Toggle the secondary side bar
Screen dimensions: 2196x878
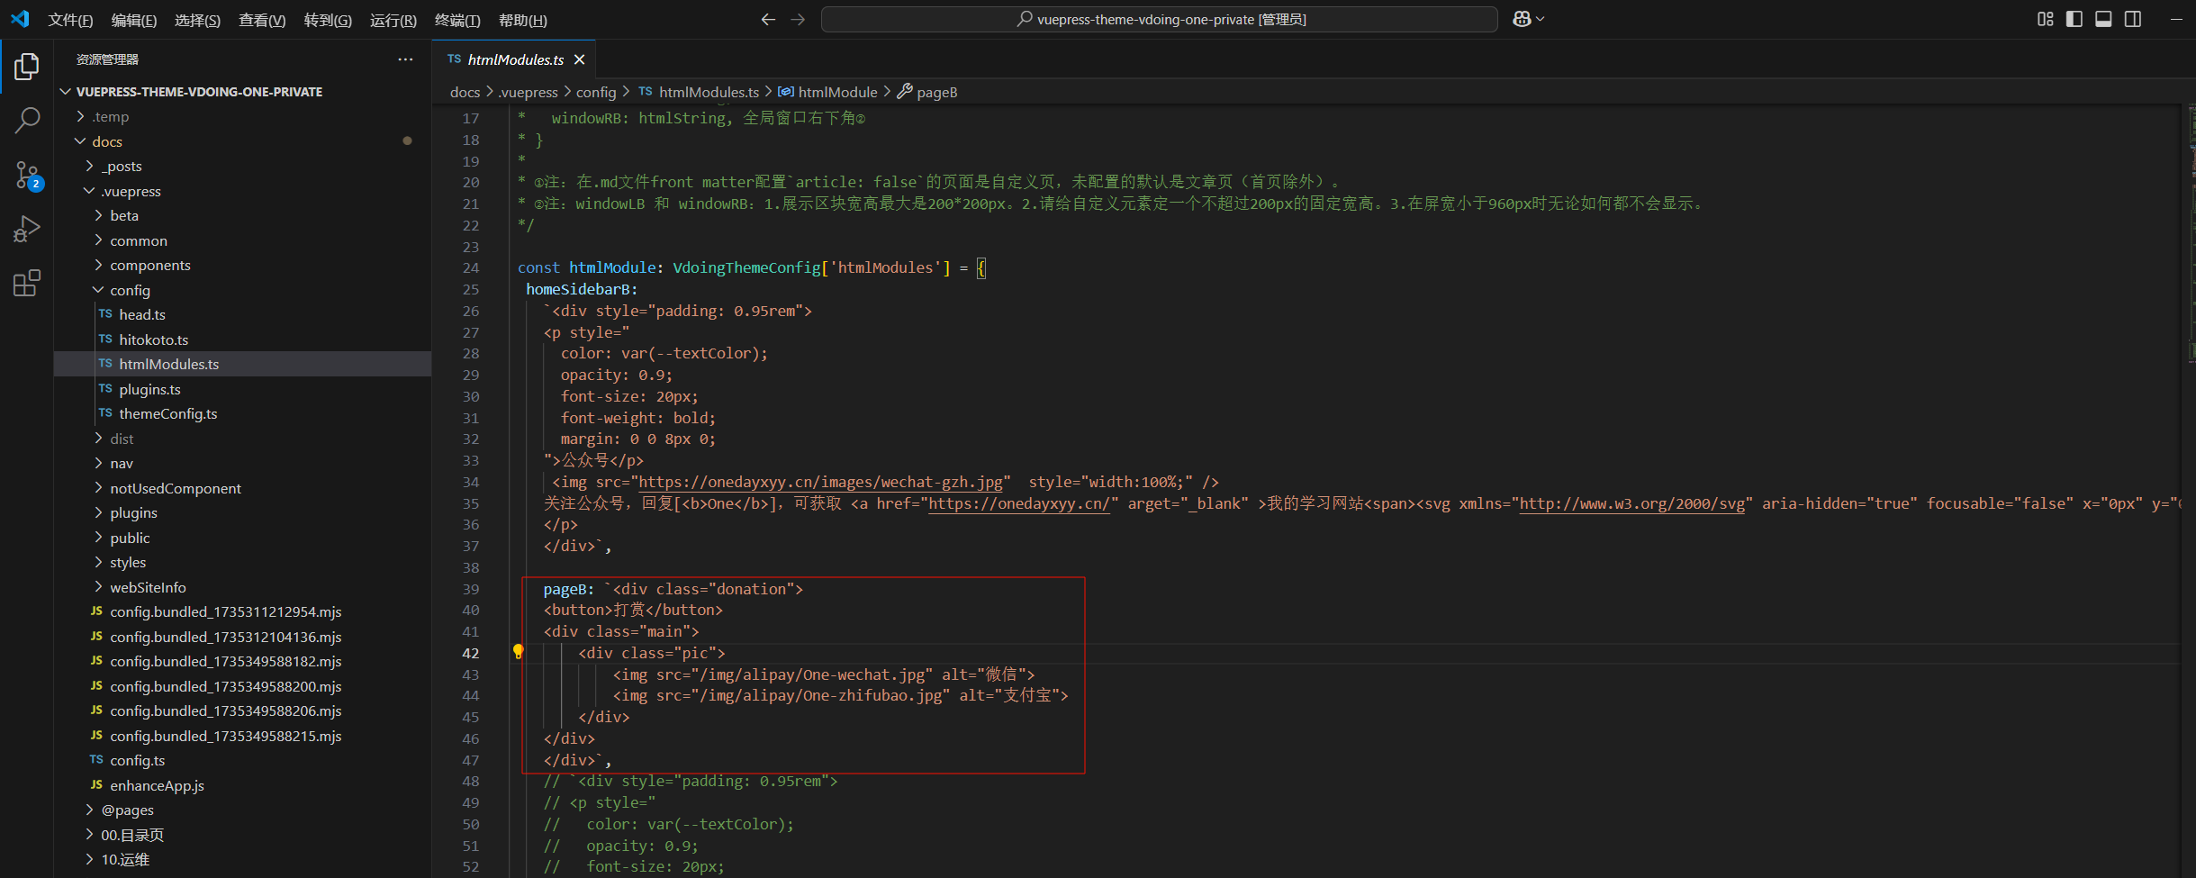(2133, 19)
